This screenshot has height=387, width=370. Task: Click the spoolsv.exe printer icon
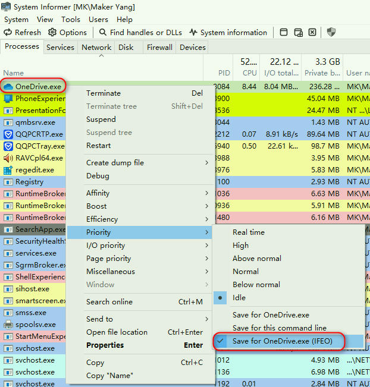click(8, 325)
